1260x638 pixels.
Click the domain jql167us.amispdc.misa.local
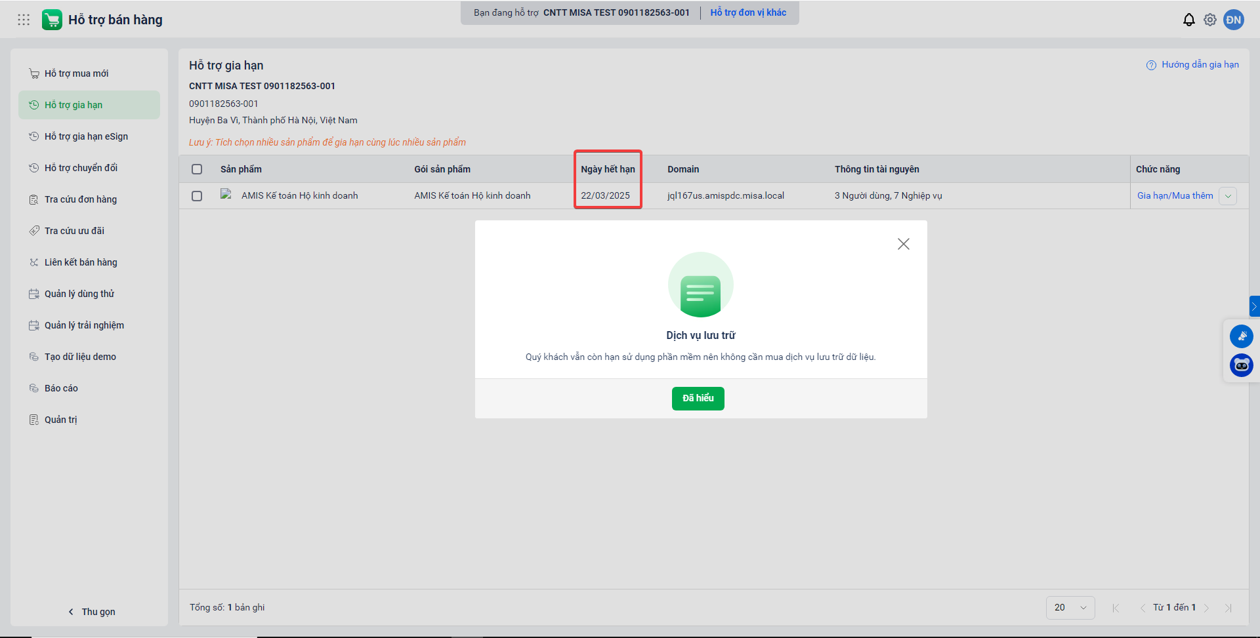(x=726, y=195)
